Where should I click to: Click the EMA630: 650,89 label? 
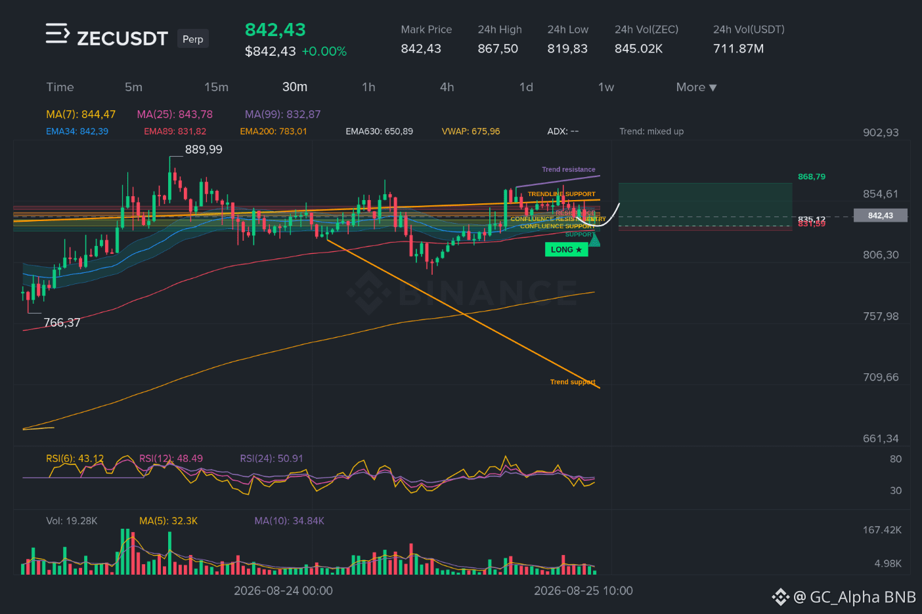[380, 131]
